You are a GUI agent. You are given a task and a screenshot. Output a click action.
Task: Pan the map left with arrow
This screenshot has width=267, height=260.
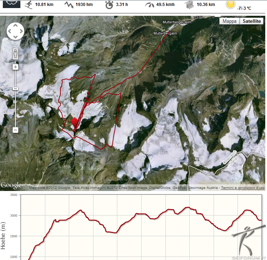pyautogui.click(x=10, y=31)
